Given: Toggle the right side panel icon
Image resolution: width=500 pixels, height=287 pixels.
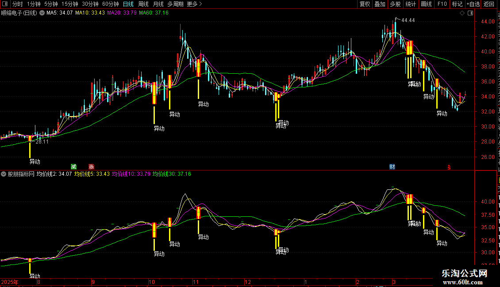Looking at the screenshot, I should coord(470,13).
